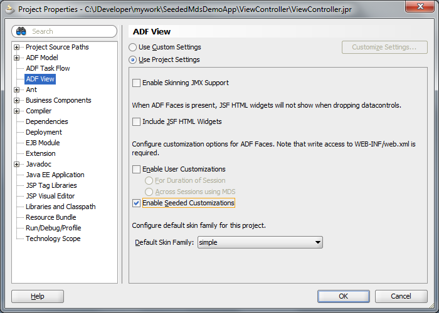Tick Enable User Customizations checkbox
The width and height of the screenshot is (439, 313).
tap(136, 170)
